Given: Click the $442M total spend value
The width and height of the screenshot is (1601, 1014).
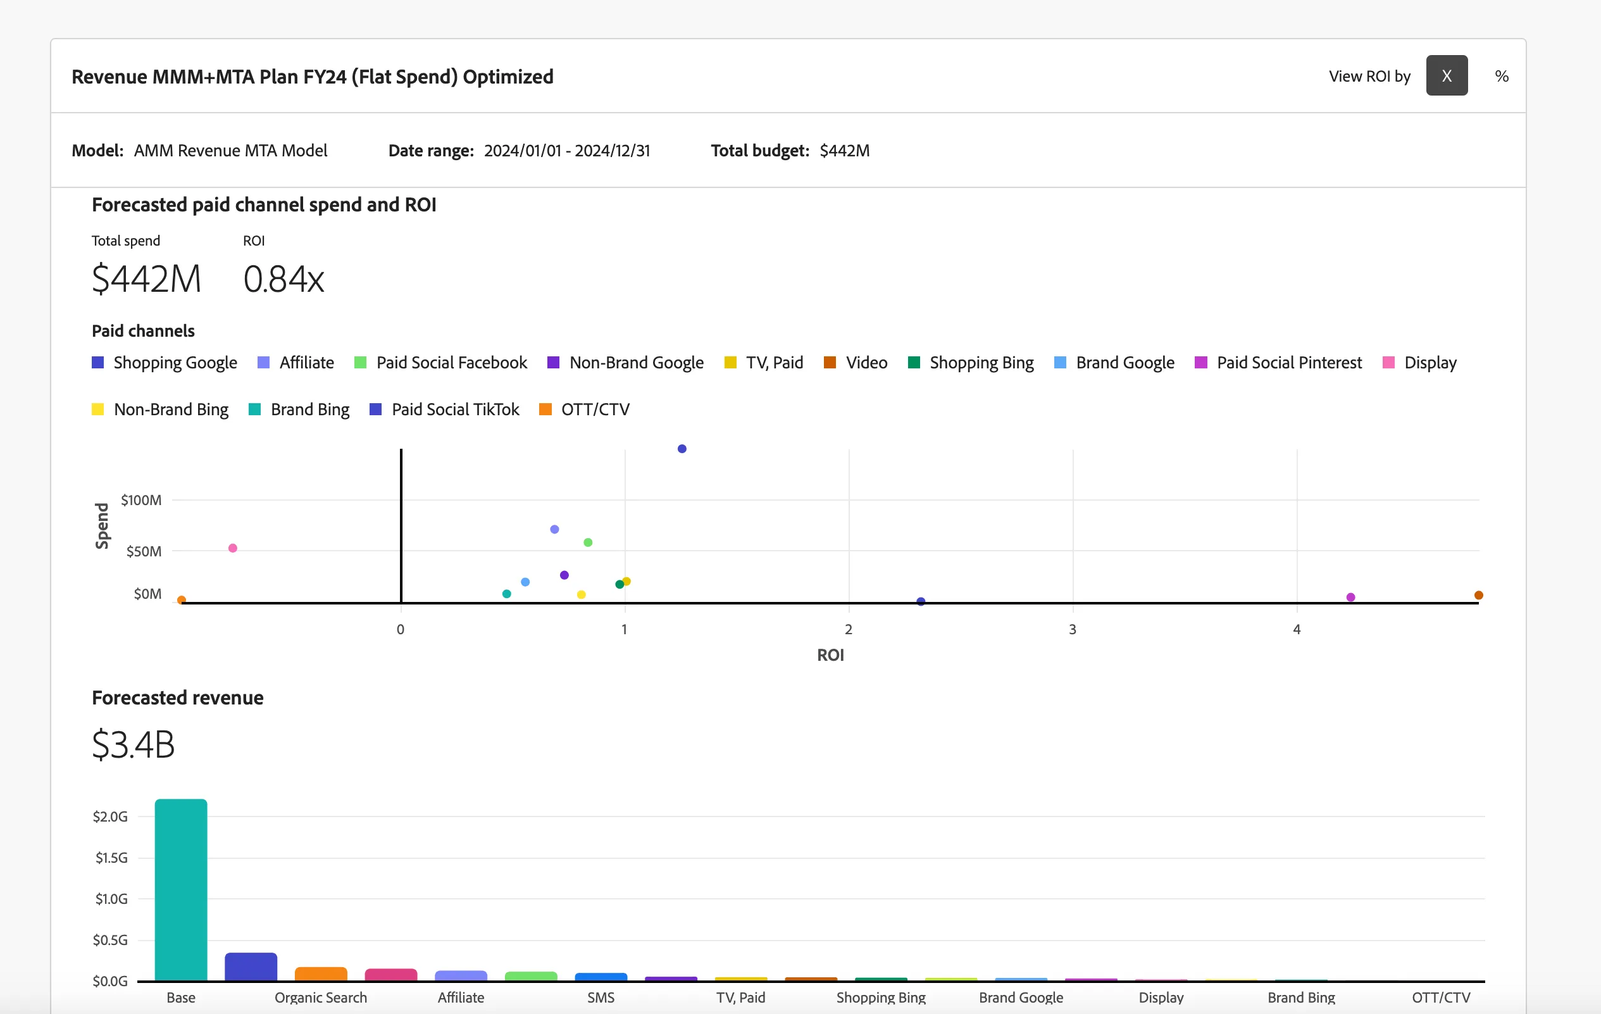Looking at the screenshot, I should [x=146, y=279].
